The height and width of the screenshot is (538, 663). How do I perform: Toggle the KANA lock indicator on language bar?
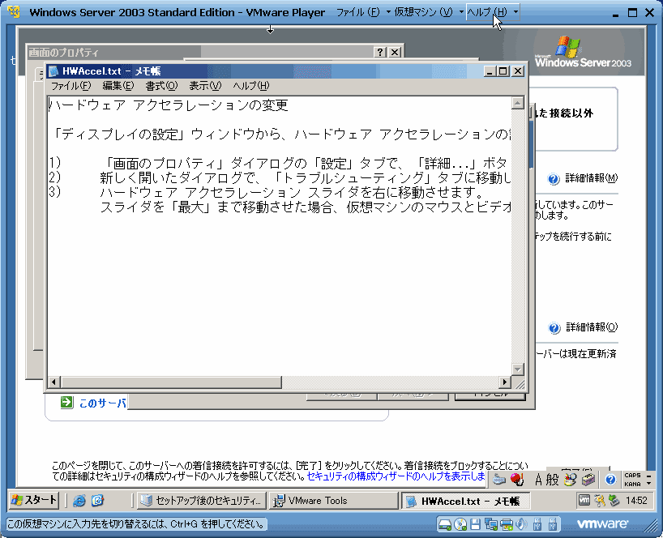click(632, 484)
